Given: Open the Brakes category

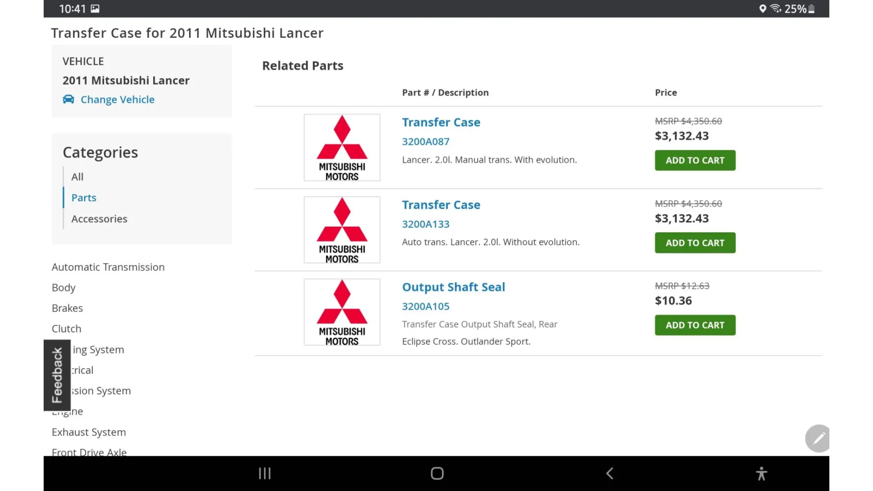Looking at the screenshot, I should pos(67,308).
